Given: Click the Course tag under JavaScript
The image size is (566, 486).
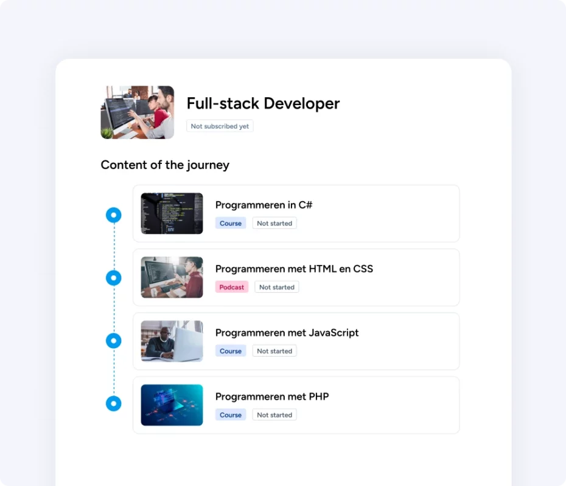Looking at the screenshot, I should tap(231, 351).
